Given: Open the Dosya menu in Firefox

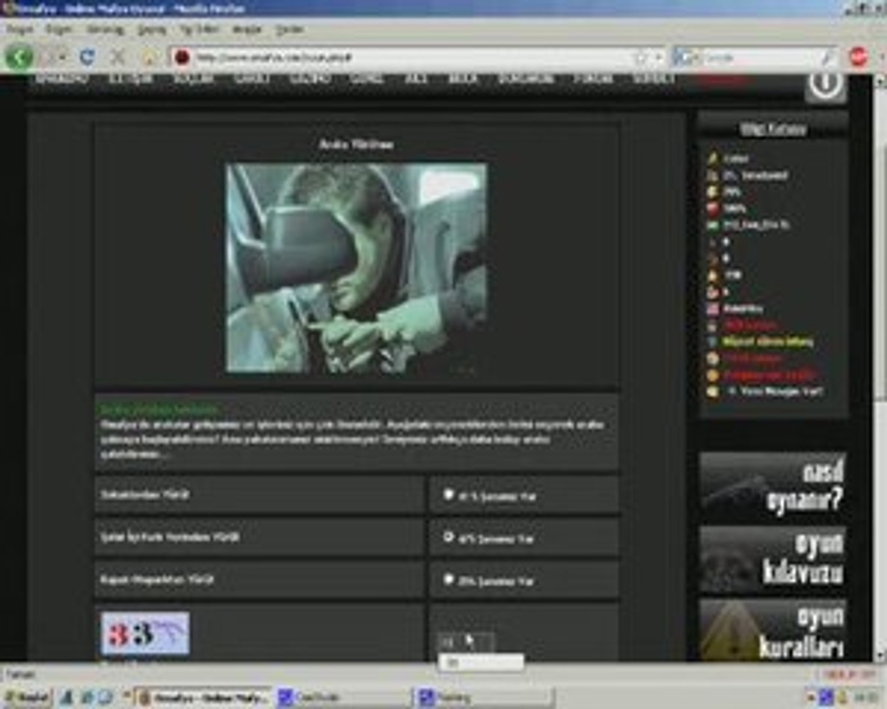Looking at the screenshot, I should [20, 30].
